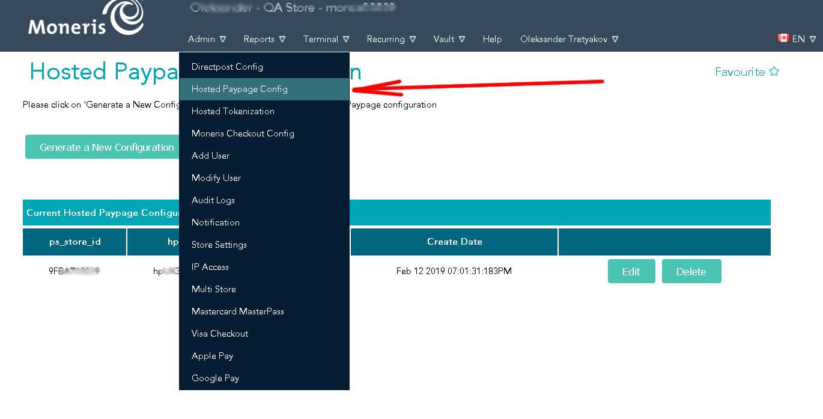Open the Reports dropdown menu

(264, 39)
